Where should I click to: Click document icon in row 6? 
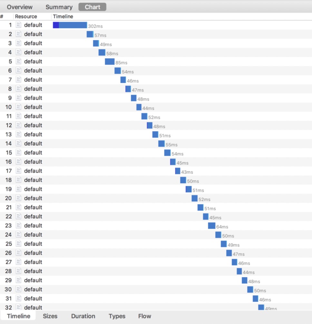(19, 70)
